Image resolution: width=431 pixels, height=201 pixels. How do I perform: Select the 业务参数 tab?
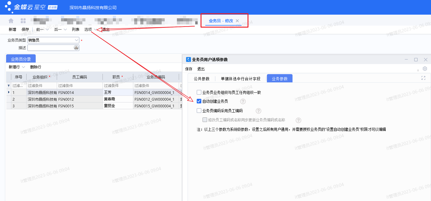click(280, 79)
